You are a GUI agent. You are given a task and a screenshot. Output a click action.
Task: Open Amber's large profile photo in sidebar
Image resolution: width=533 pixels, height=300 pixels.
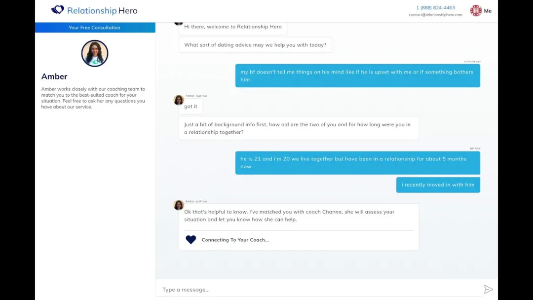click(95, 53)
